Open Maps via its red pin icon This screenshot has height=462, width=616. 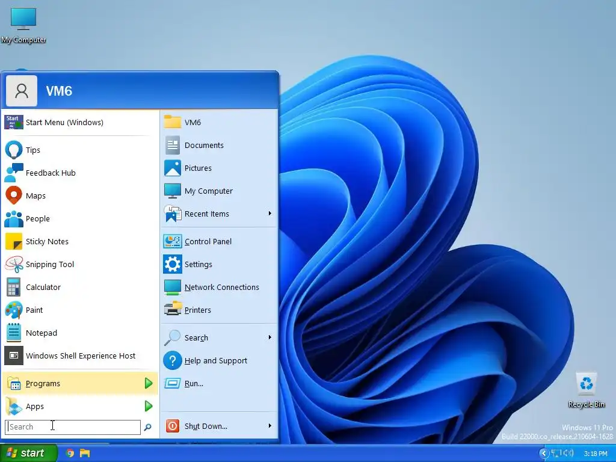14,196
